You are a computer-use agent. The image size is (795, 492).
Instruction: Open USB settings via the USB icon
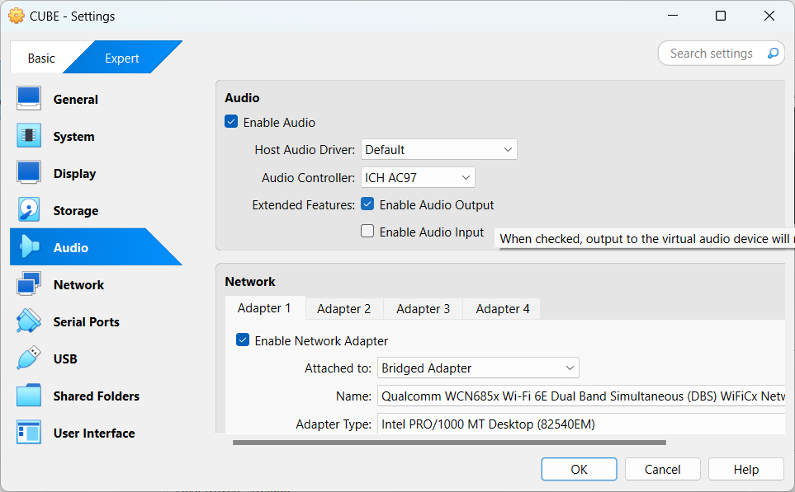(x=29, y=358)
